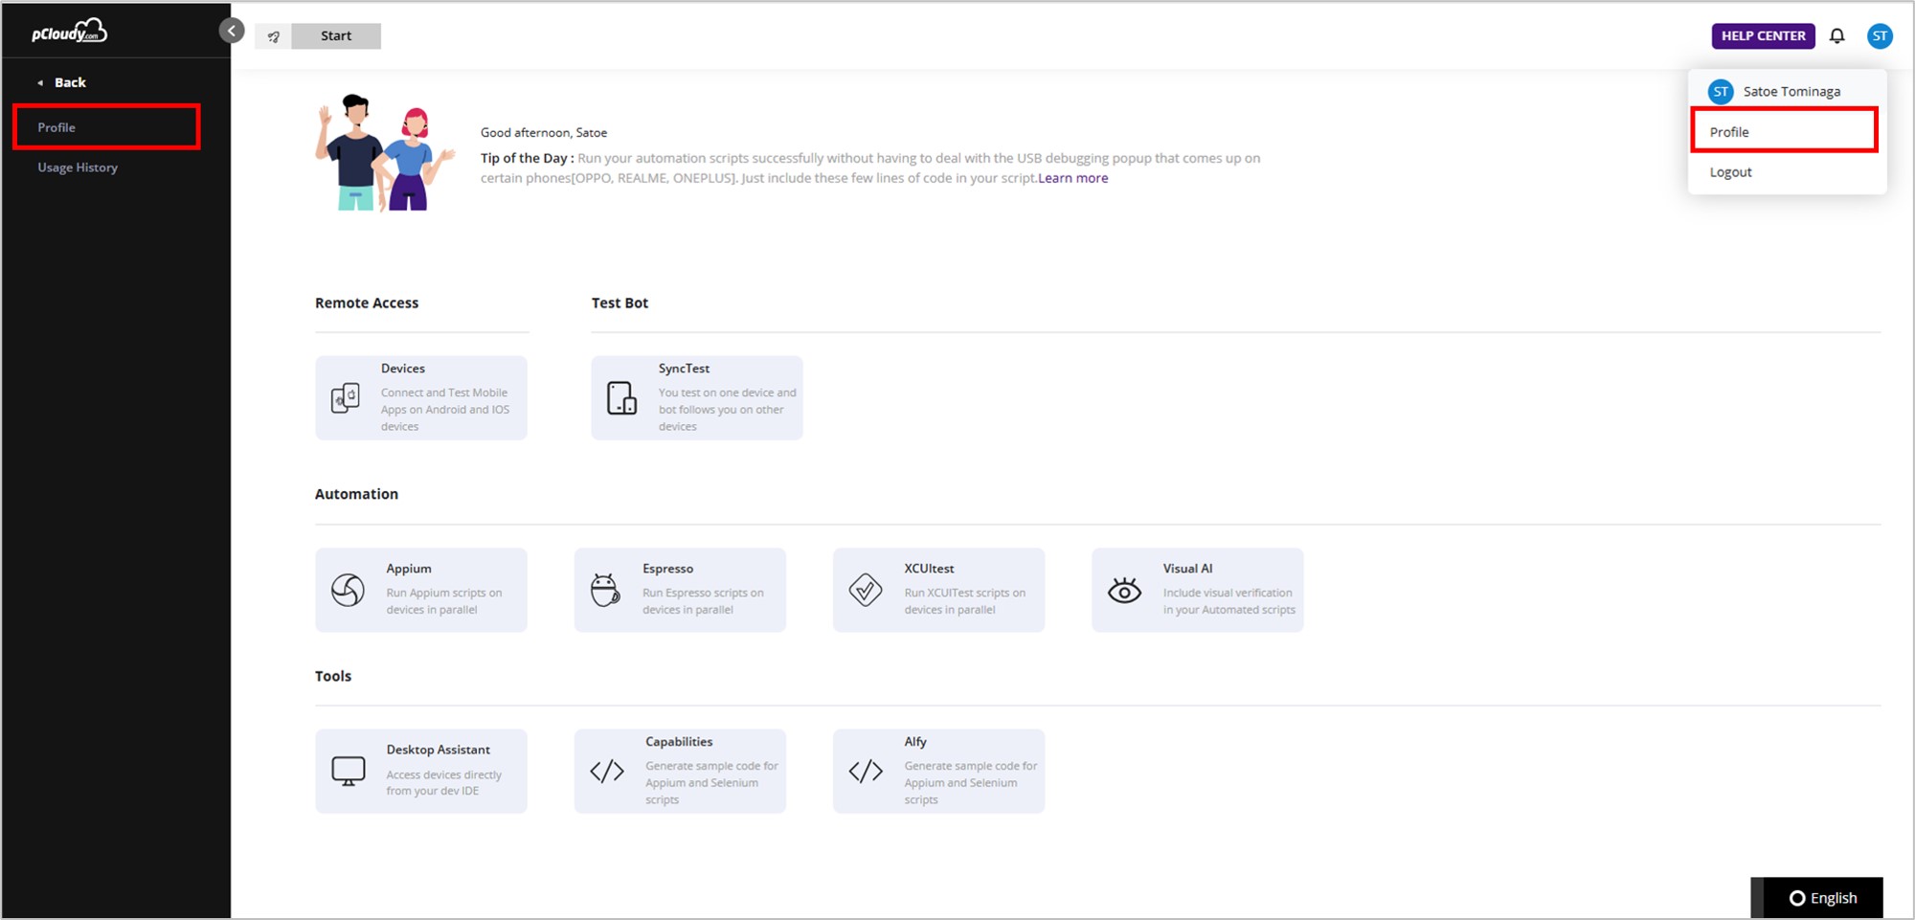Screen dimensions: 1915x920
Task: Click the ST avatar beside Satoe Tominaga
Action: (1721, 92)
